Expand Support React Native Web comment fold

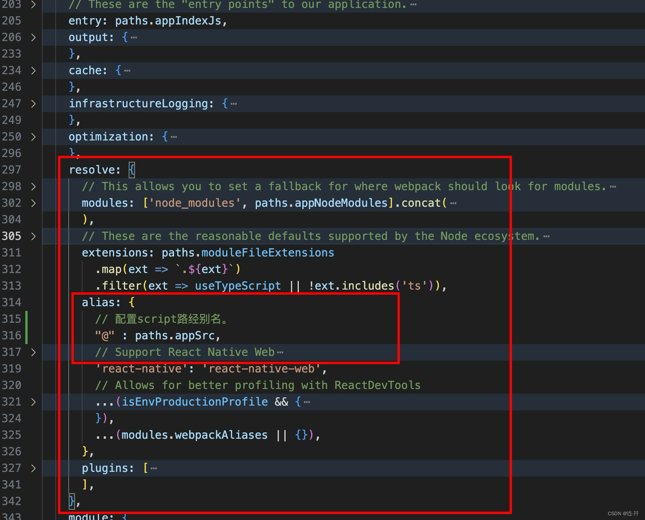click(x=33, y=352)
